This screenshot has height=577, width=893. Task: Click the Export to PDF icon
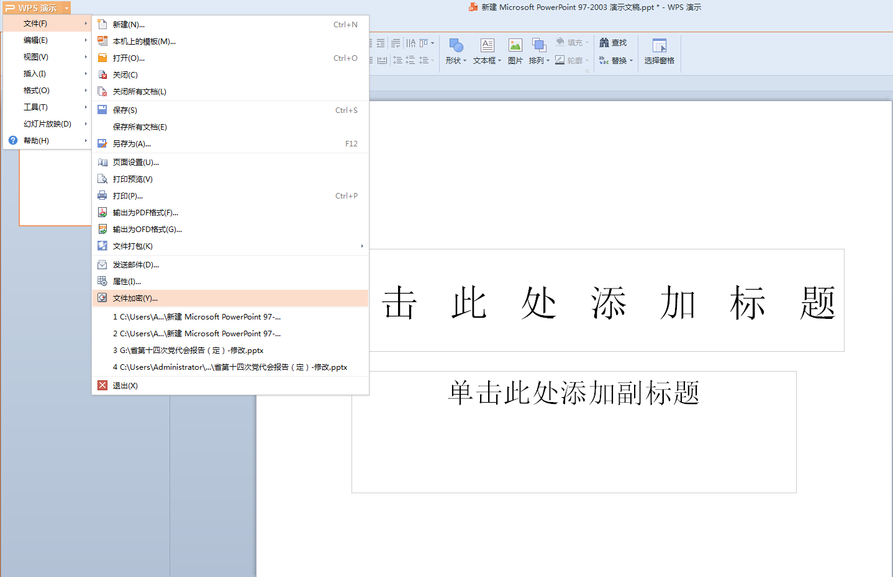tap(102, 212)
